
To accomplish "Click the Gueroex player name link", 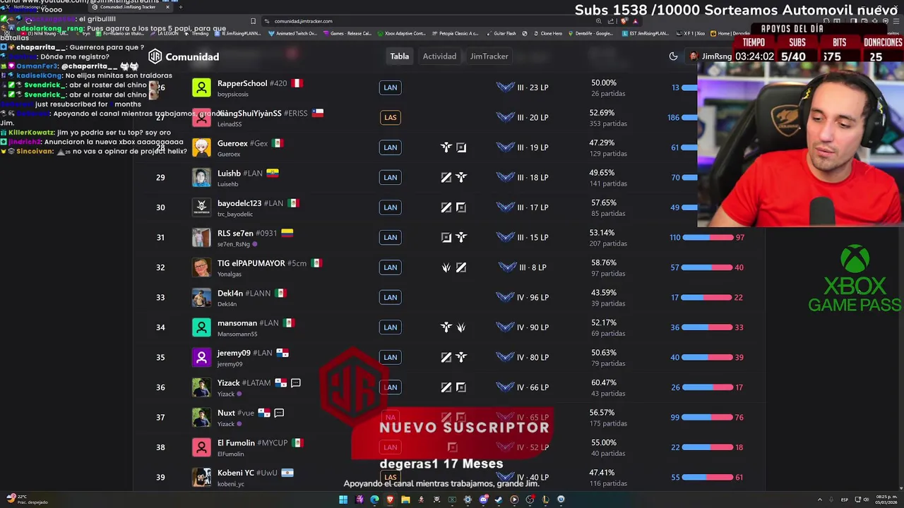I will pos(232,143).
